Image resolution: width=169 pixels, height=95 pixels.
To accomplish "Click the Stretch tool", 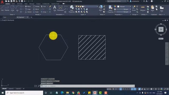I will tap(28, 12).
